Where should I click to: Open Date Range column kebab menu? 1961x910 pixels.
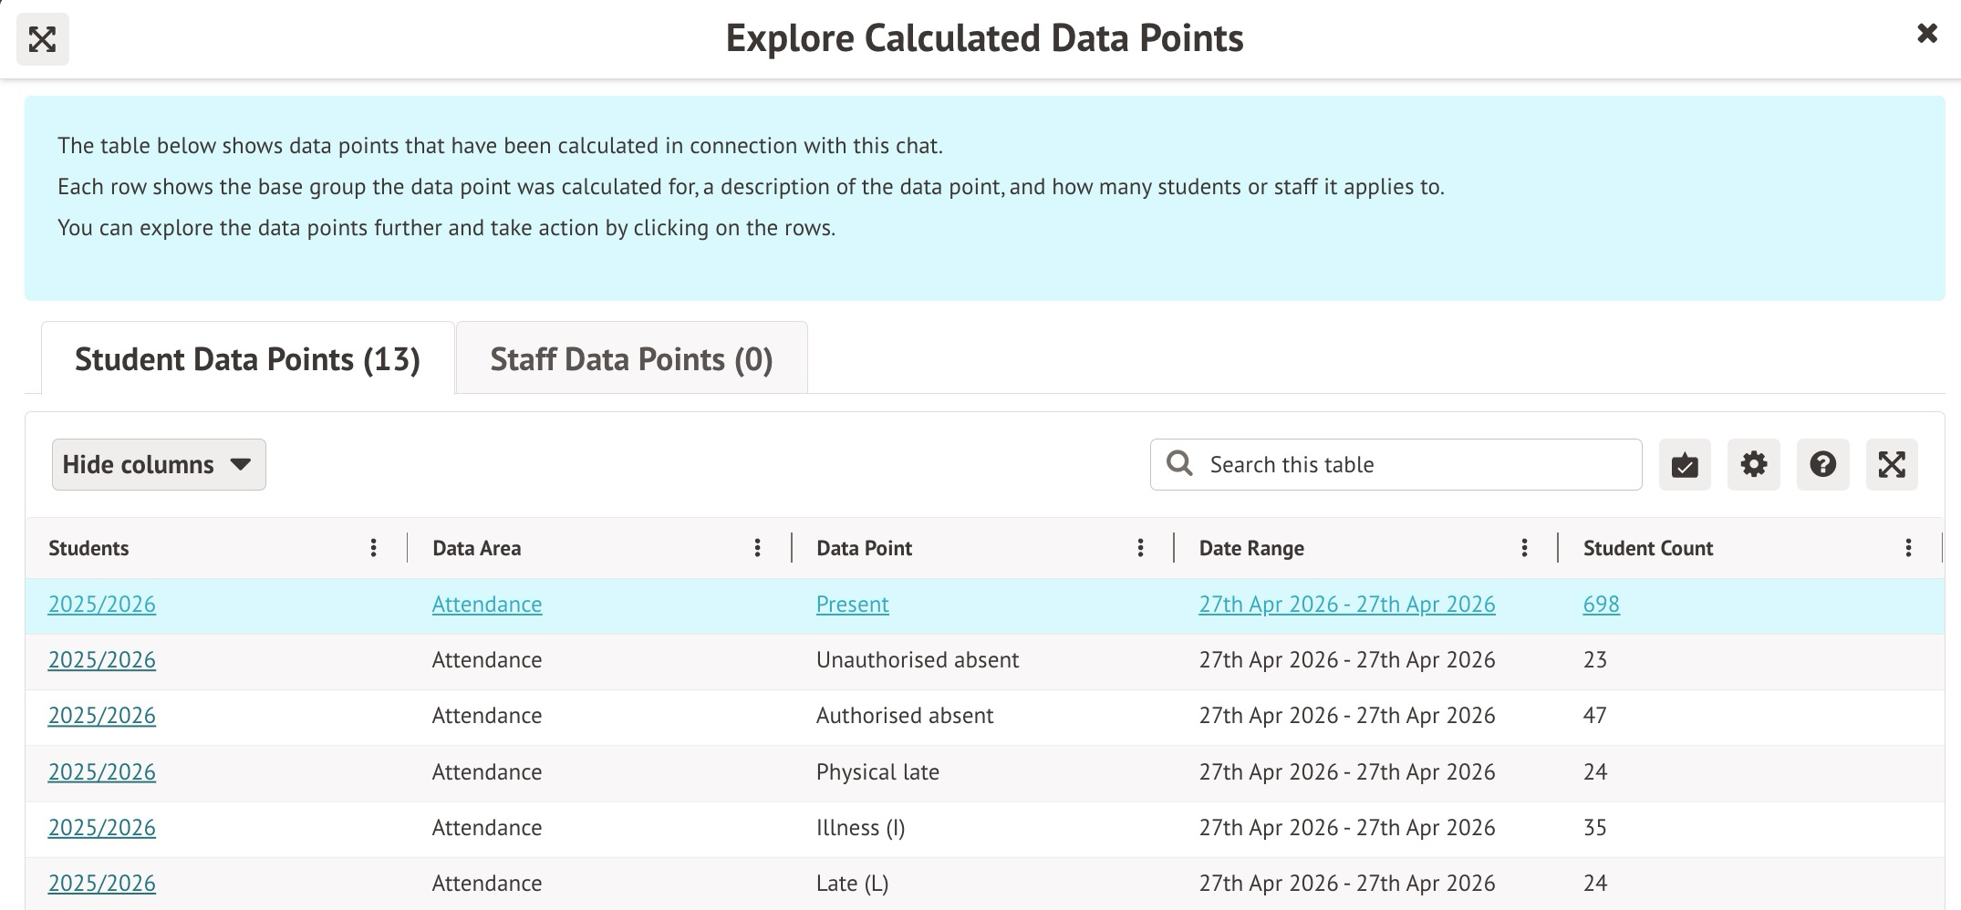click(1524, 548)
